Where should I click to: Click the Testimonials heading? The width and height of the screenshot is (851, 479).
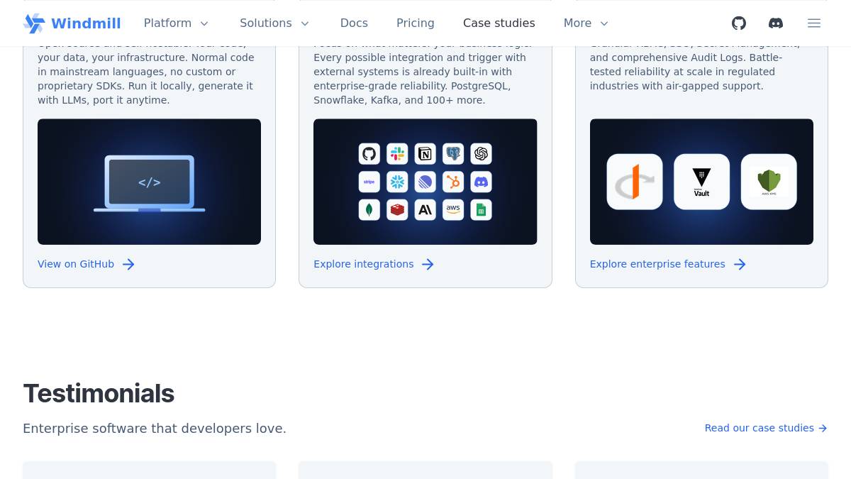99,393
